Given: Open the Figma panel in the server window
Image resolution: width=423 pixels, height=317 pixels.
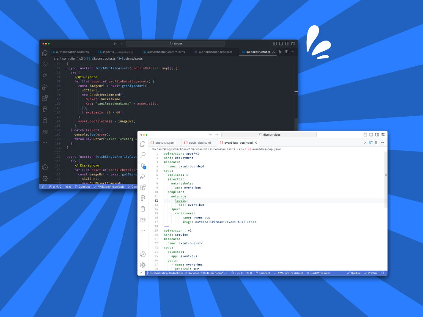Looking at the screenshot, I should (x=45, y=109).
